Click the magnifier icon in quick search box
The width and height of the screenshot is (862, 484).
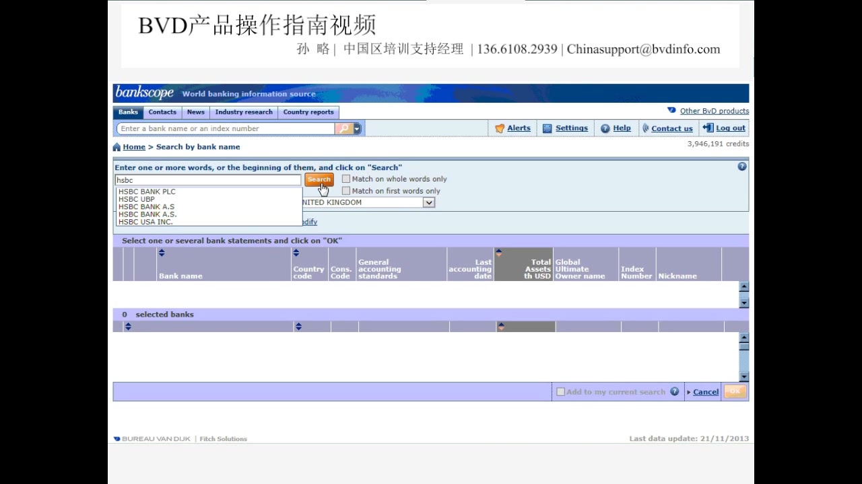coord(343,128)
